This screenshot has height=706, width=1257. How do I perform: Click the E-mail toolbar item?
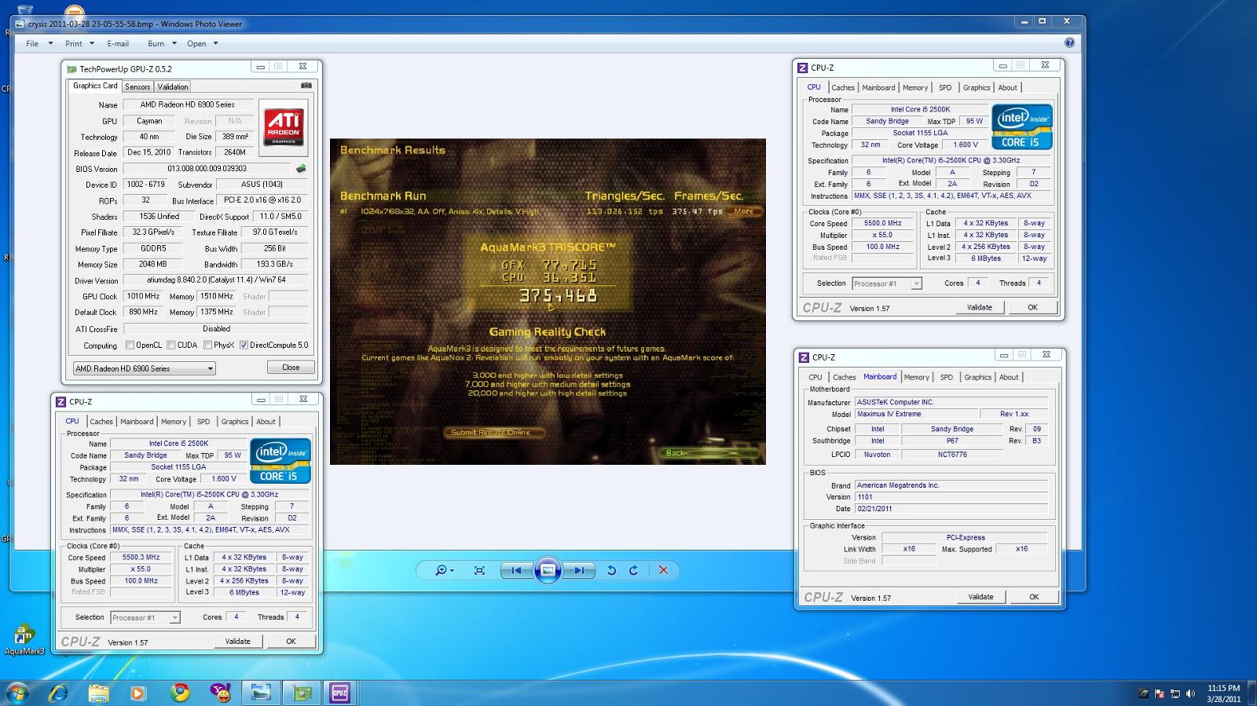point(118,43)
